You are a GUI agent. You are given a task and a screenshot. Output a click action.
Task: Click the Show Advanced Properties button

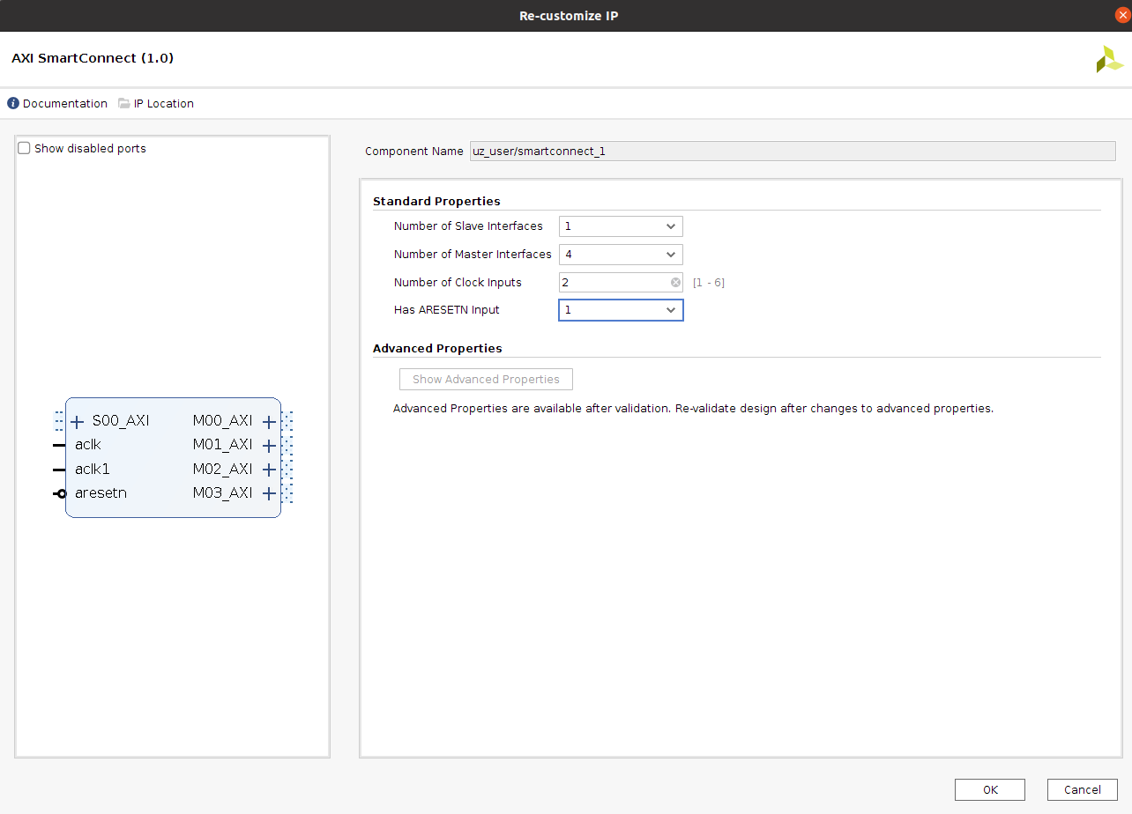click(x=486, y=380)
